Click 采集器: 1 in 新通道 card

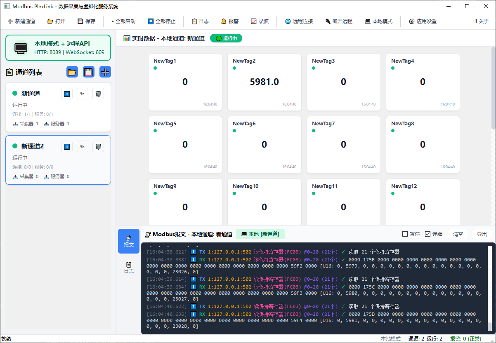pyautogui.click(x=26, y=124)
